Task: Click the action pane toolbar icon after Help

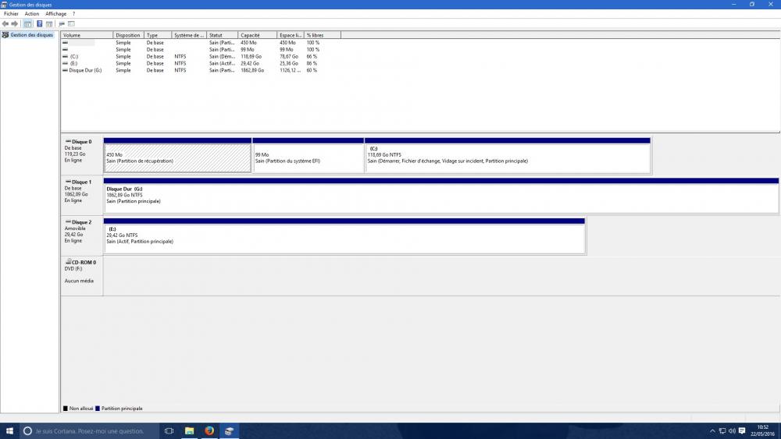Action: coord(49,24)
